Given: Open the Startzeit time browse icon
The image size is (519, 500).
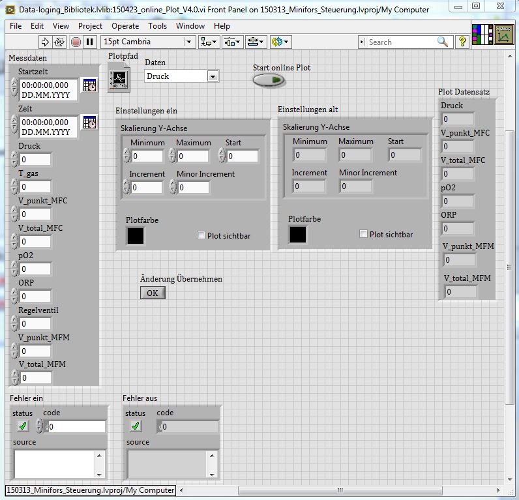Looking at the screenshot, I should [89, 85].
